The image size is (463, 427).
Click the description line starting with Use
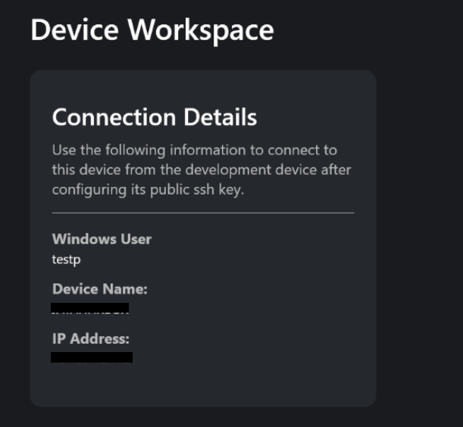click(x=195, y=150)
